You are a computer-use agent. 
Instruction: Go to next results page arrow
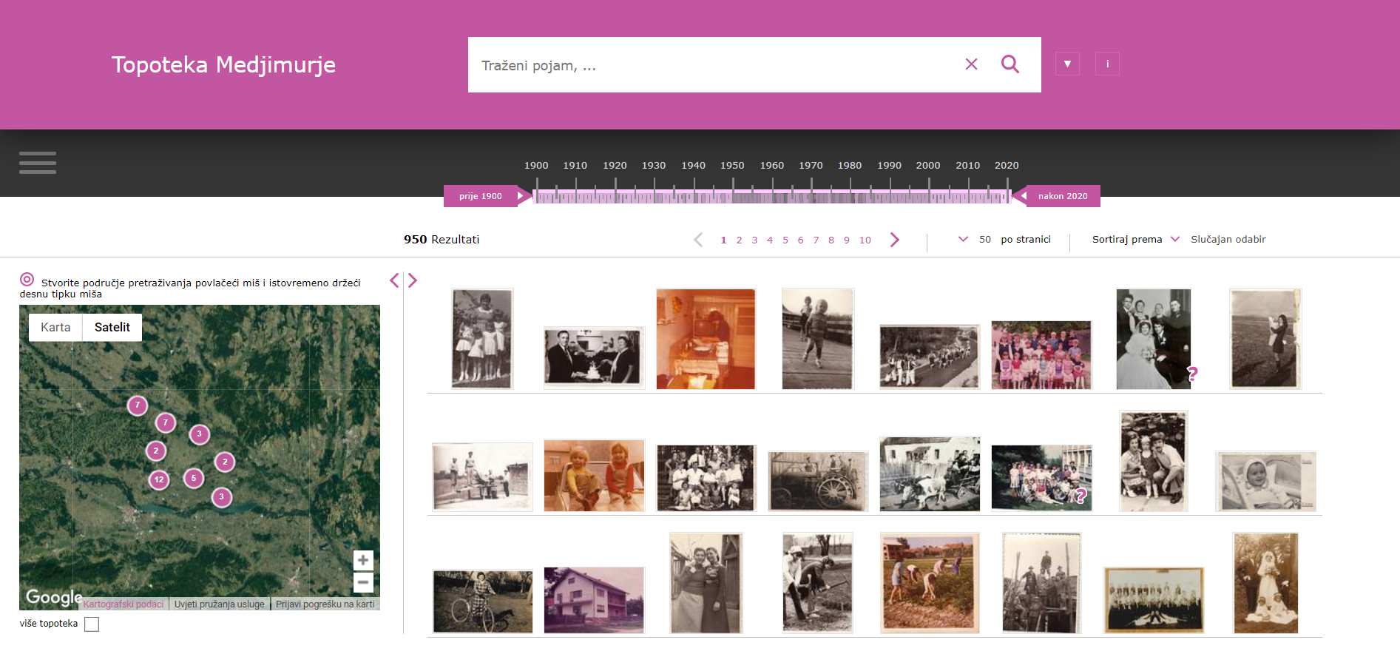[895, 240]
